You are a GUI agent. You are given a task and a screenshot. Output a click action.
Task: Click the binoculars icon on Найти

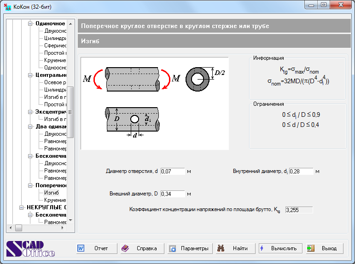(221, 248)
